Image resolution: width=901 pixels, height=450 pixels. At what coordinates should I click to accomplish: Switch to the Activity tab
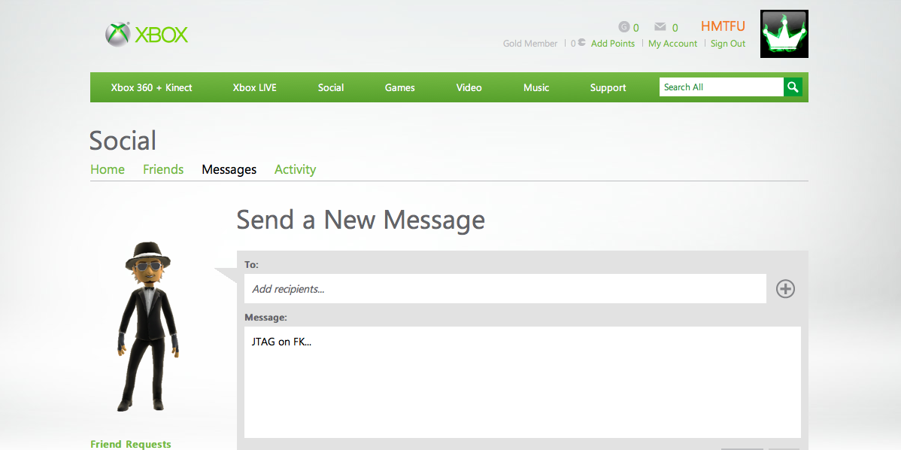click(x=296, y=169)
